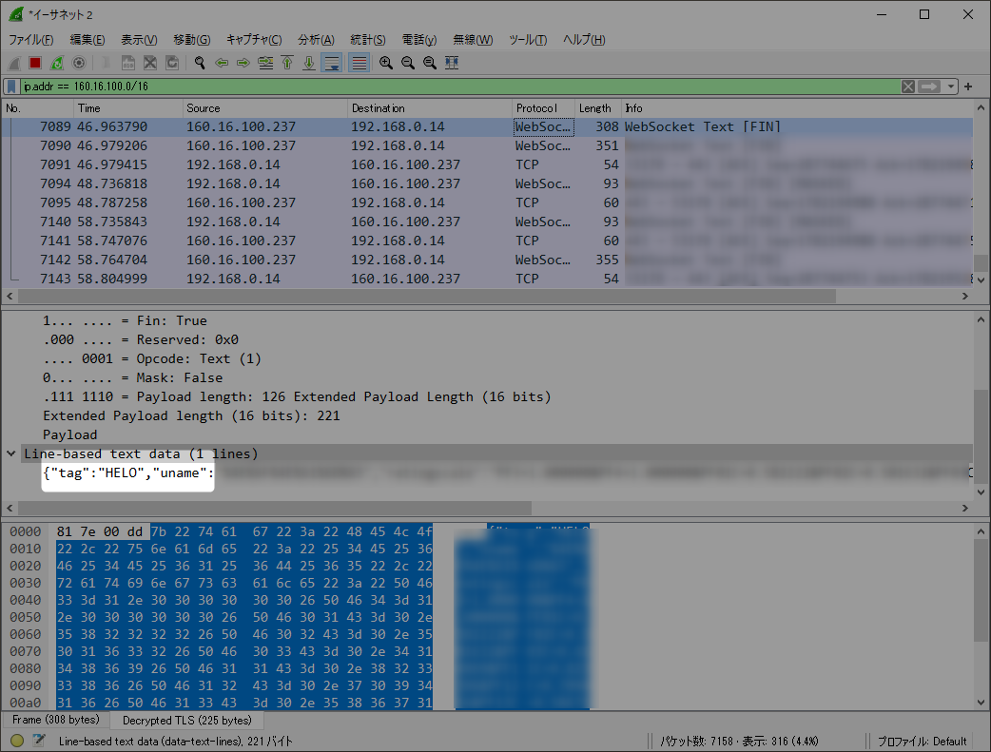991x752 pixels.
Task: Open capture options gear icon
Action: pos(78,63)
